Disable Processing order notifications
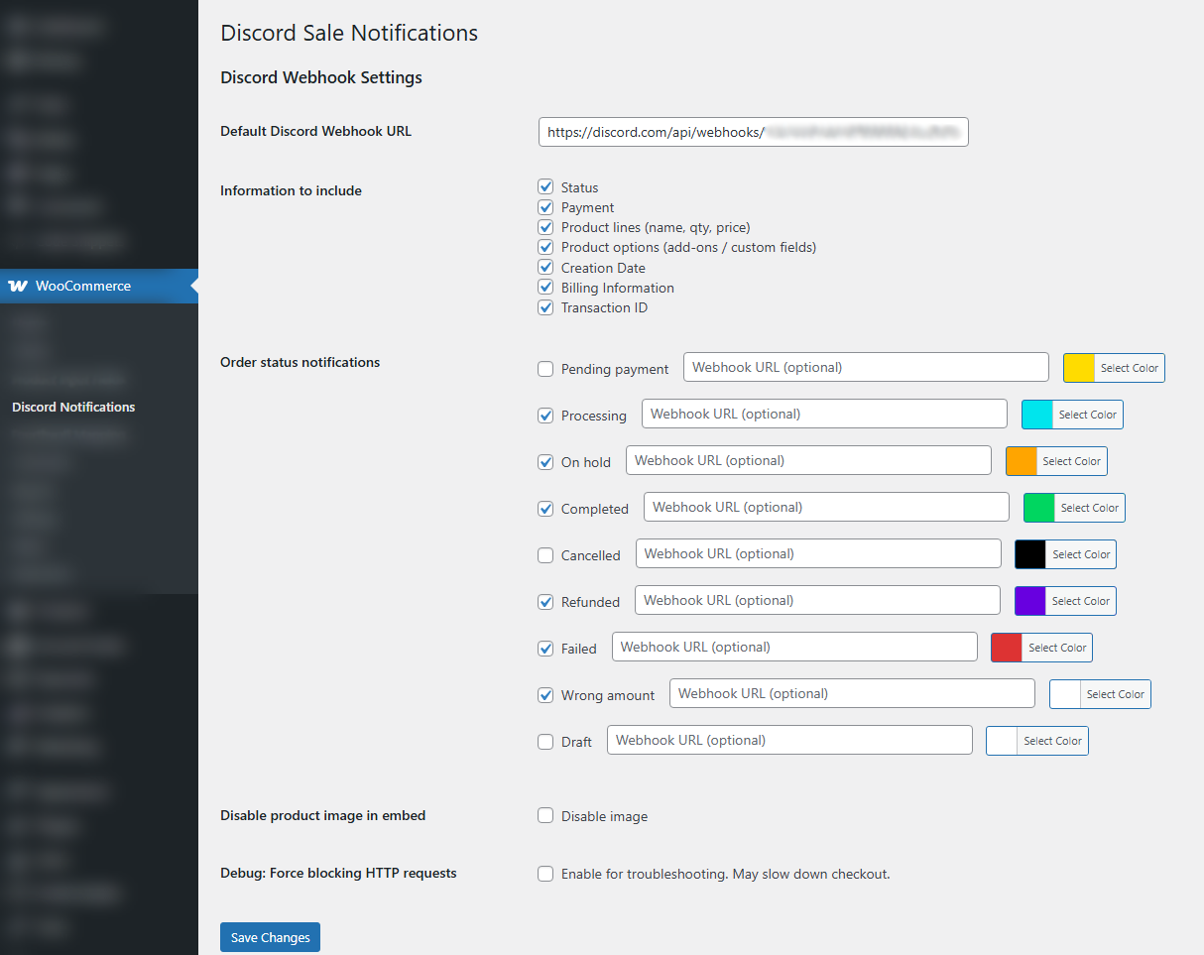This screenshot has height=955, width=1204. [545, 415]
